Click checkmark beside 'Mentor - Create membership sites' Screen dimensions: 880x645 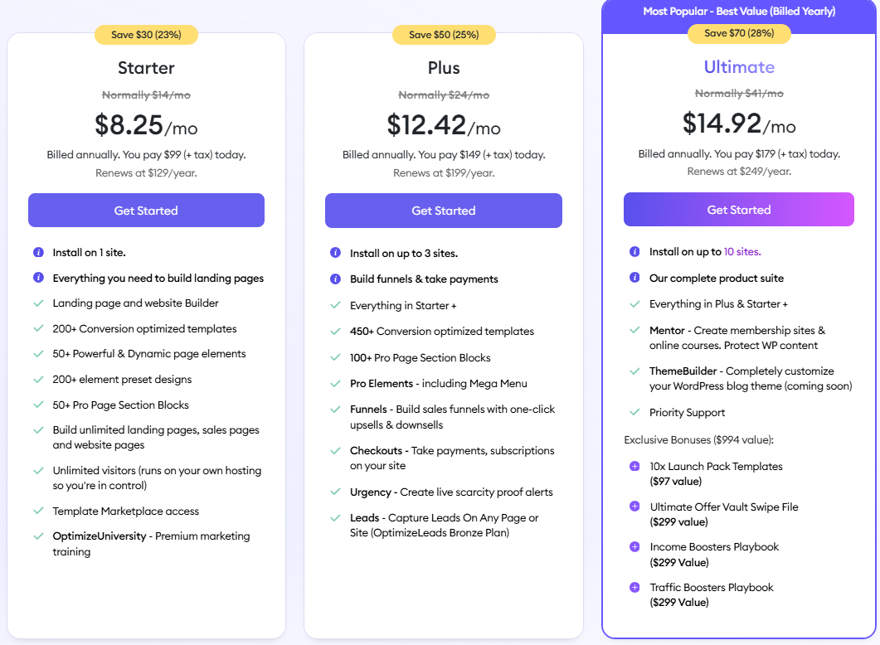coord(634,330)
